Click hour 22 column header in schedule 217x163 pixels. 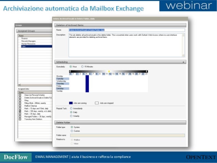[x=143, y=74]
